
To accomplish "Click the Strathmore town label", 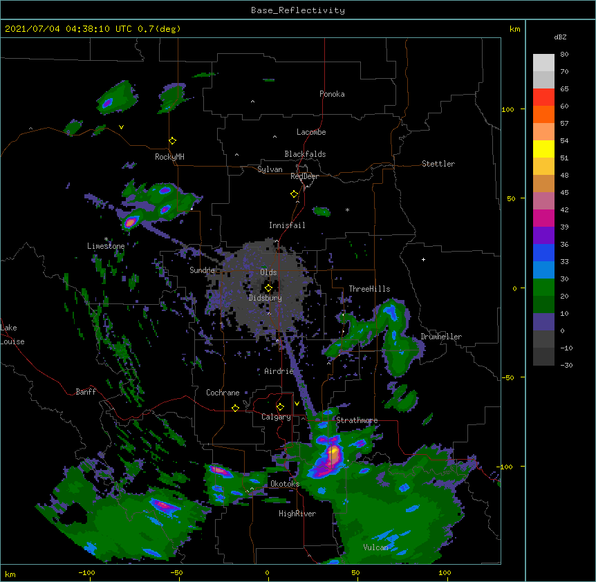I will (x=357, y=420).
